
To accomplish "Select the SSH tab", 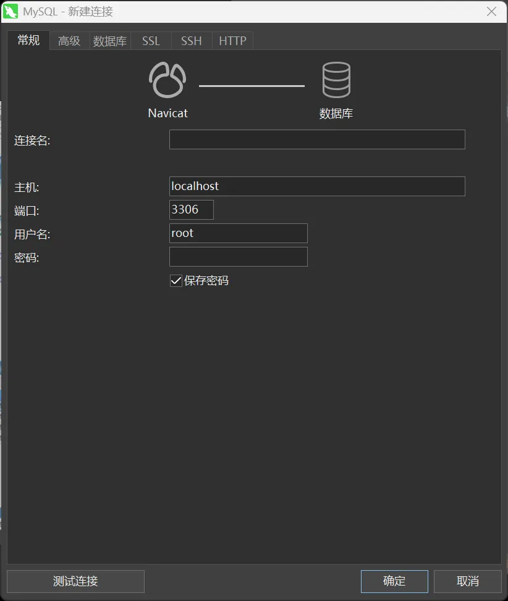I will pyautogui.click(x=192, y=41).
